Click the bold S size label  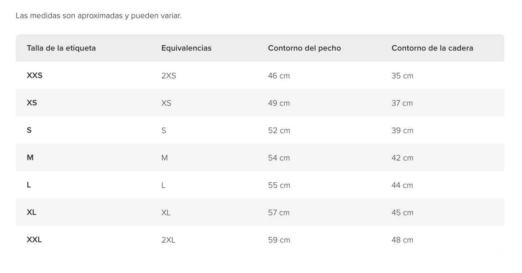point(29,130)
